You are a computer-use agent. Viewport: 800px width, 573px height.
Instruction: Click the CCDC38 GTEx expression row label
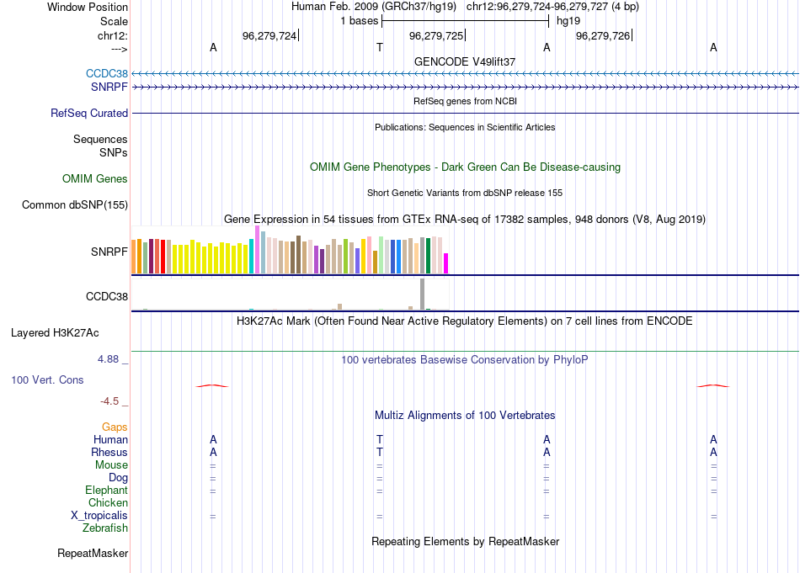click(107, 297)
